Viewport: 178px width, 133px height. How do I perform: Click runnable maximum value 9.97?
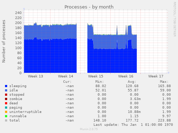(167, 116)
